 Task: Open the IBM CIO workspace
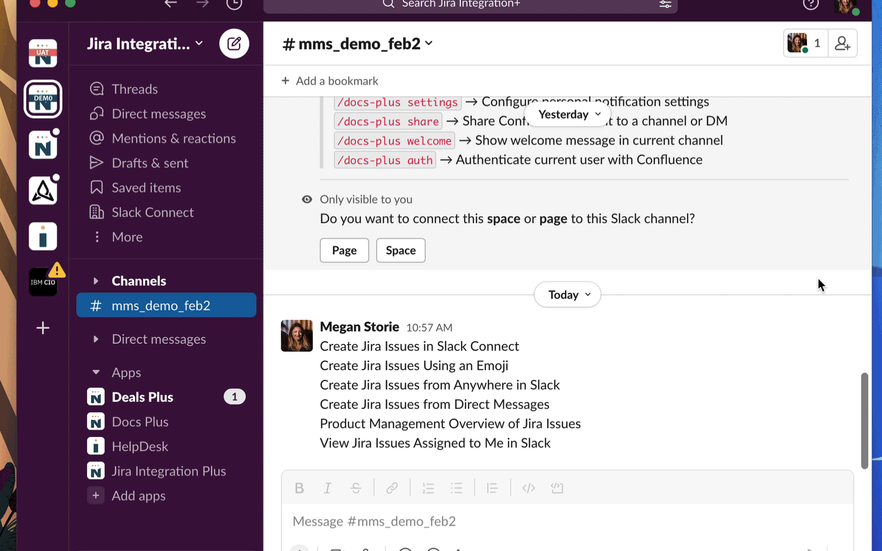coord(43,282)
